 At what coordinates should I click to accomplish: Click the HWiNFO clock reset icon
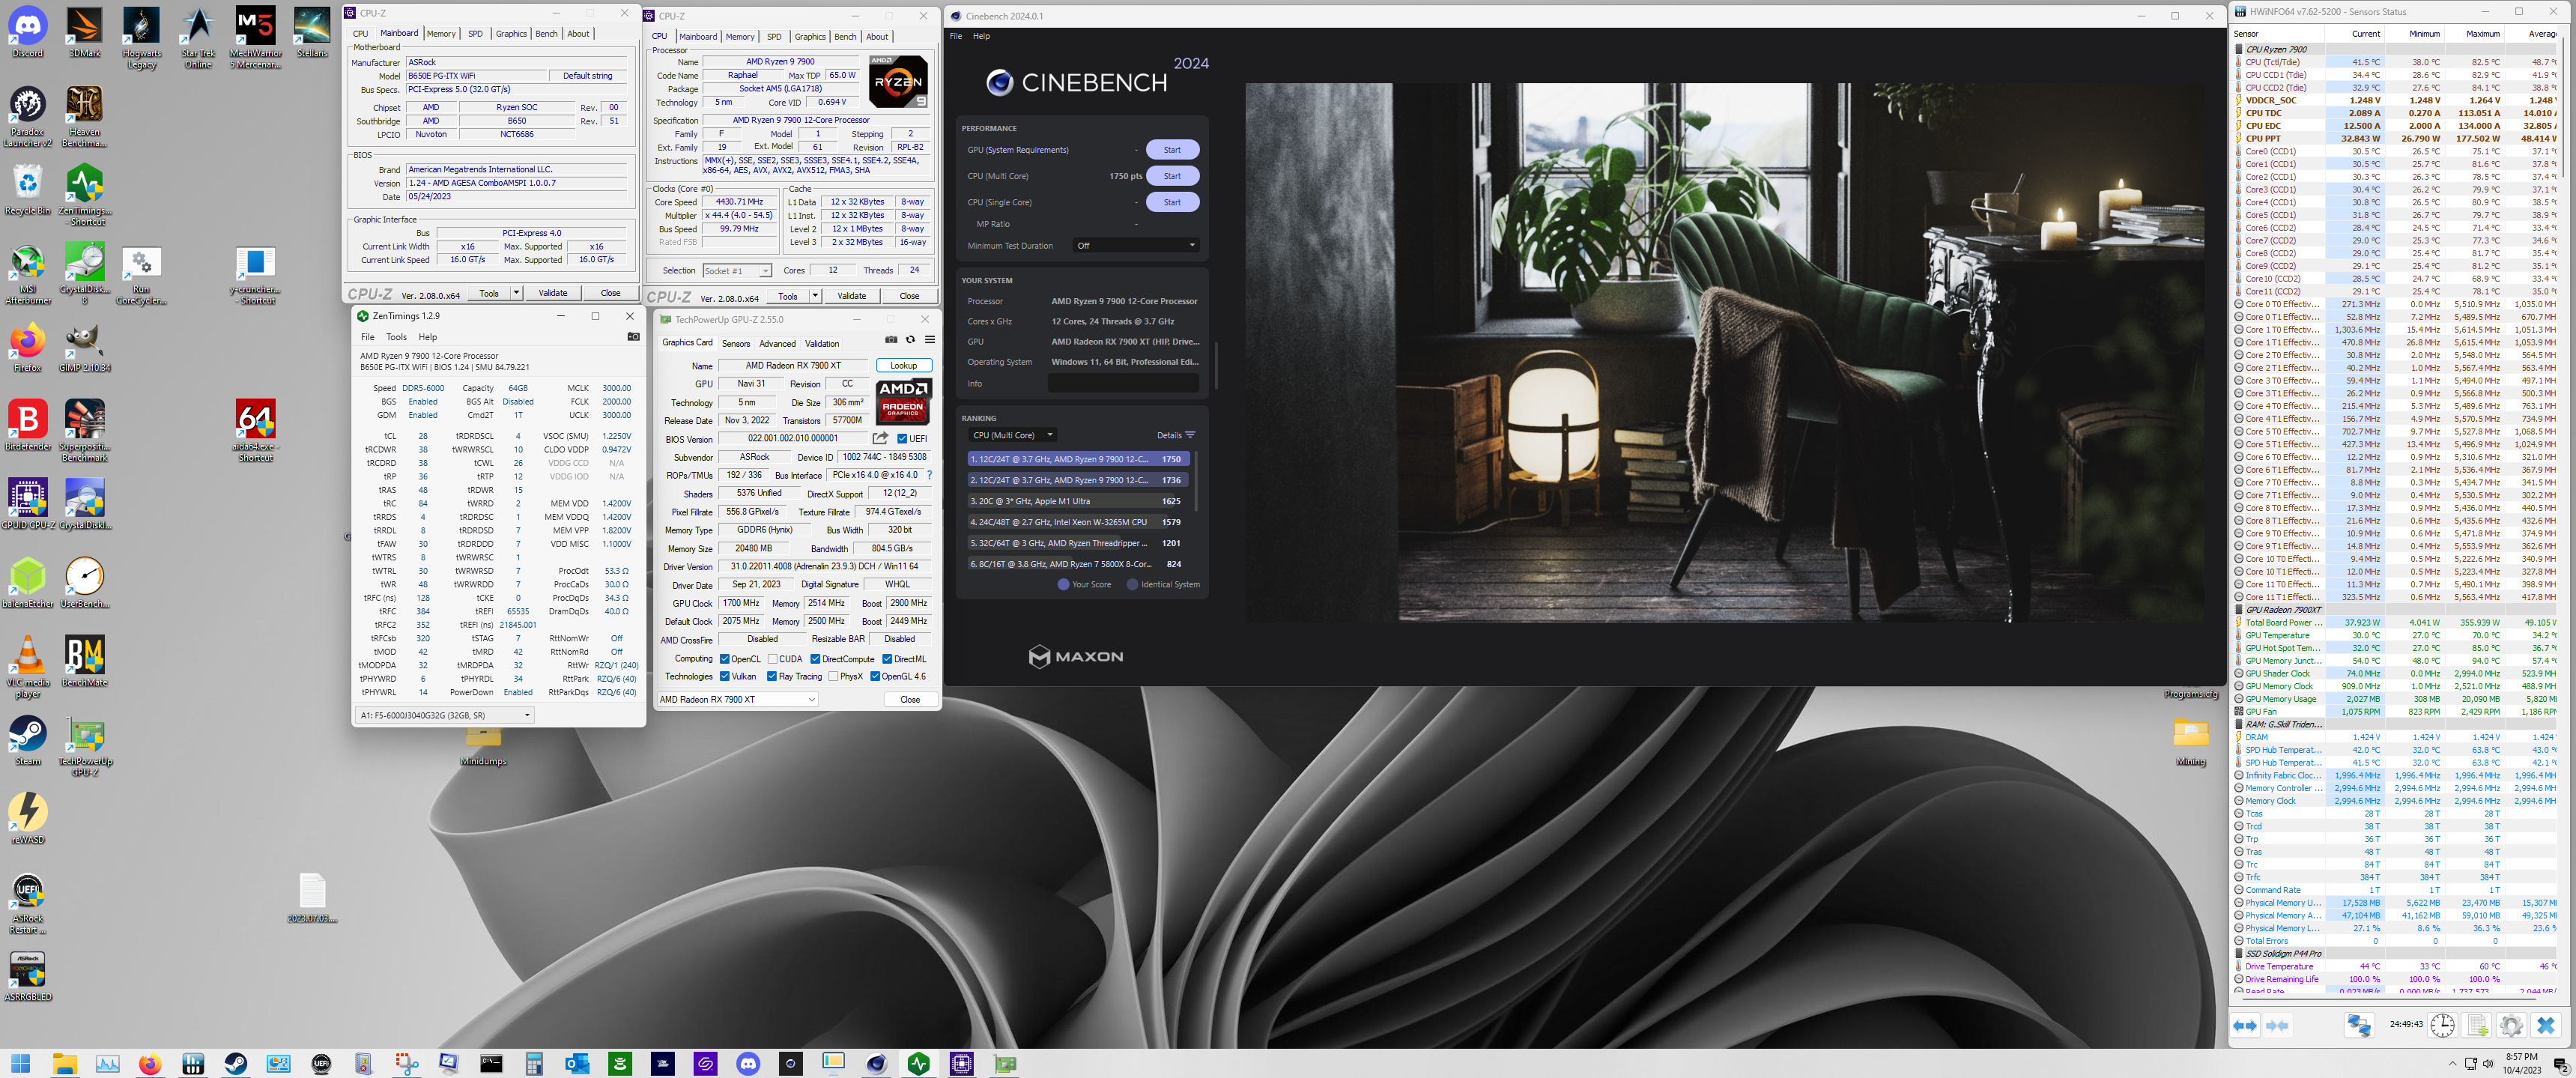tap(2442, 1025)
